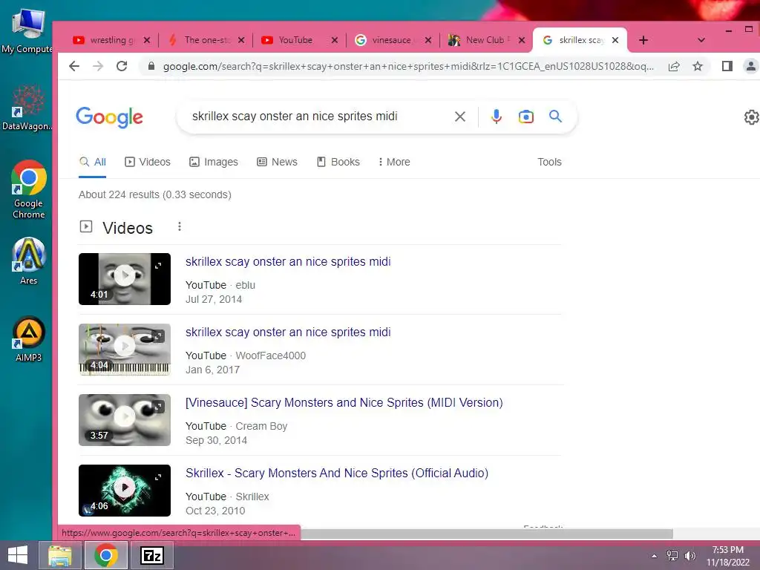Clear the search box with the X
This screenshot has height=570, width=760.
click(x=460, y=117)
